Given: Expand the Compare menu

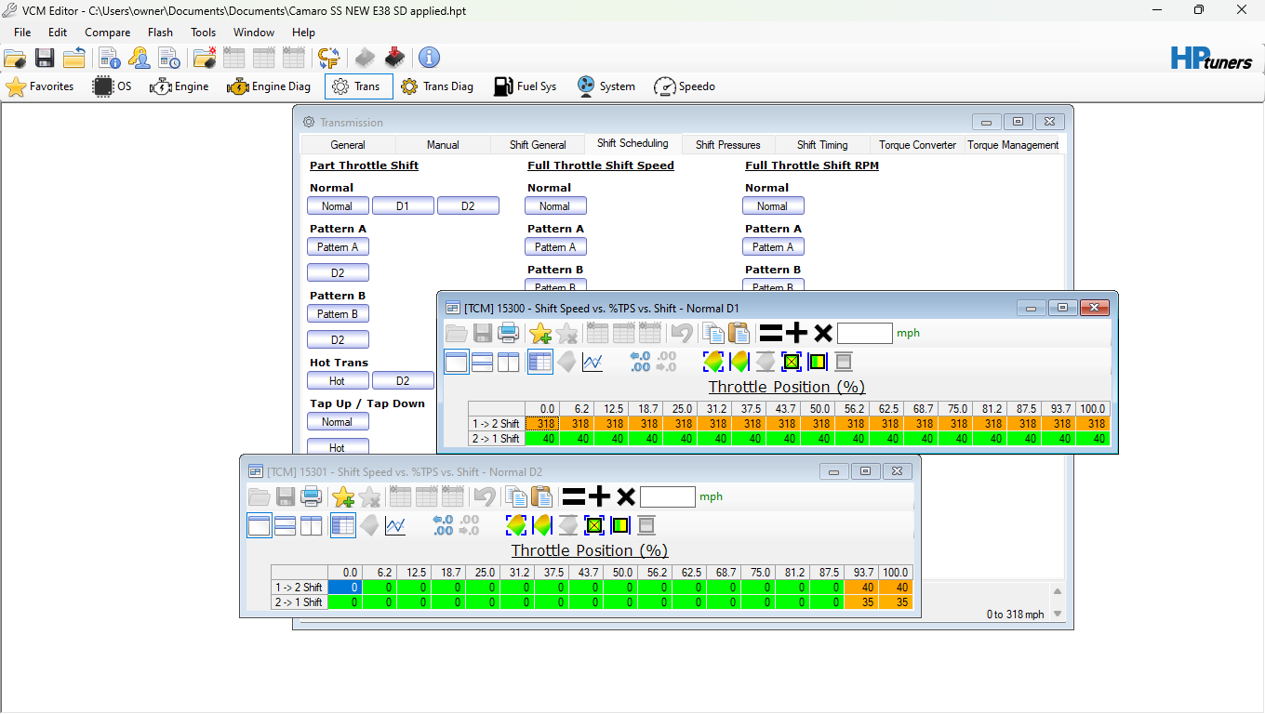Looking at the screenshot, I should [x=108, y=33].
